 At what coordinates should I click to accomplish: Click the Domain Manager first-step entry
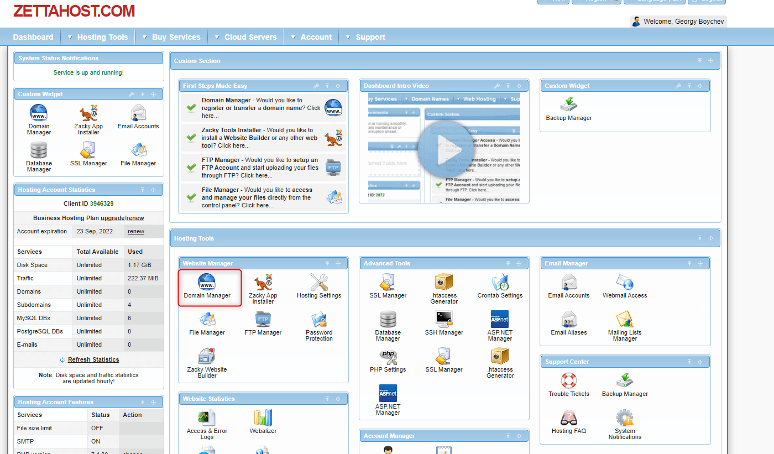(263, 108)
